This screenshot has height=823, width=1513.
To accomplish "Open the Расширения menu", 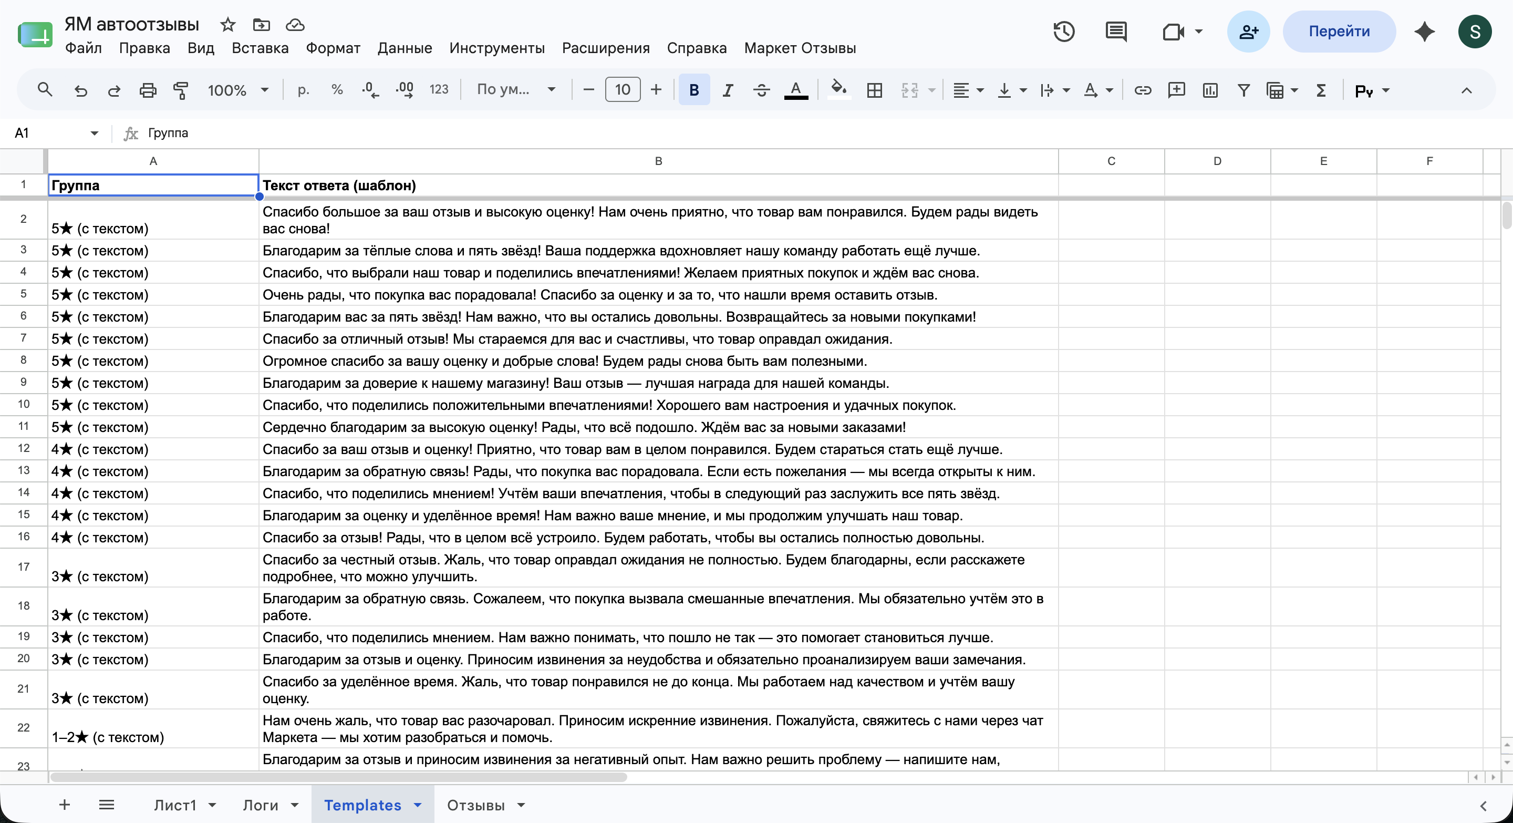I will click(606, 48).
